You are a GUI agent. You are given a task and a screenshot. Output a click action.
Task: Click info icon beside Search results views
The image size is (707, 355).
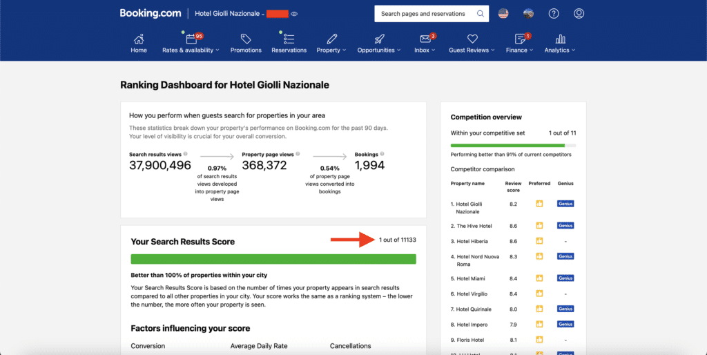tap(186, 154)
